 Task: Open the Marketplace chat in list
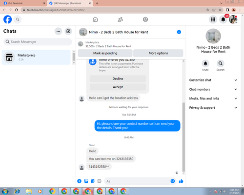[x=36, y=57]
